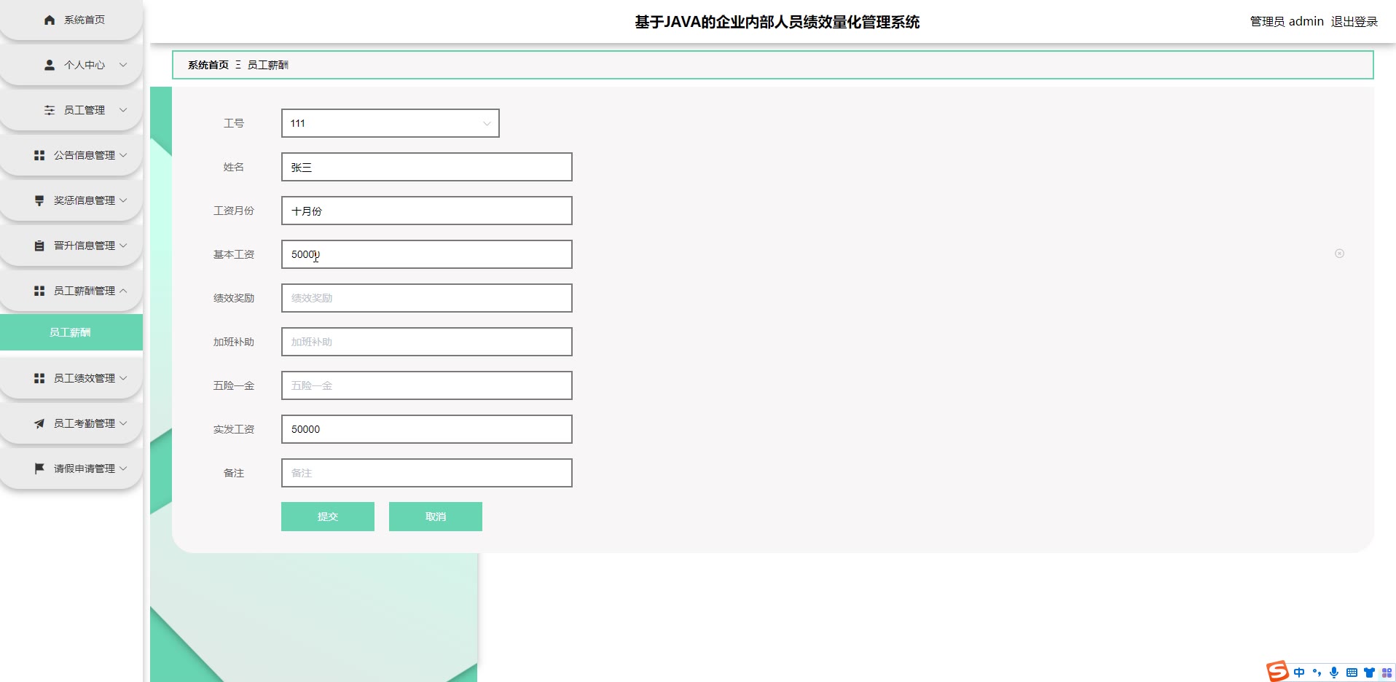Click the sliders icon for 员工管理
This screenshot has height=682, width=1396.
[50, 110]
